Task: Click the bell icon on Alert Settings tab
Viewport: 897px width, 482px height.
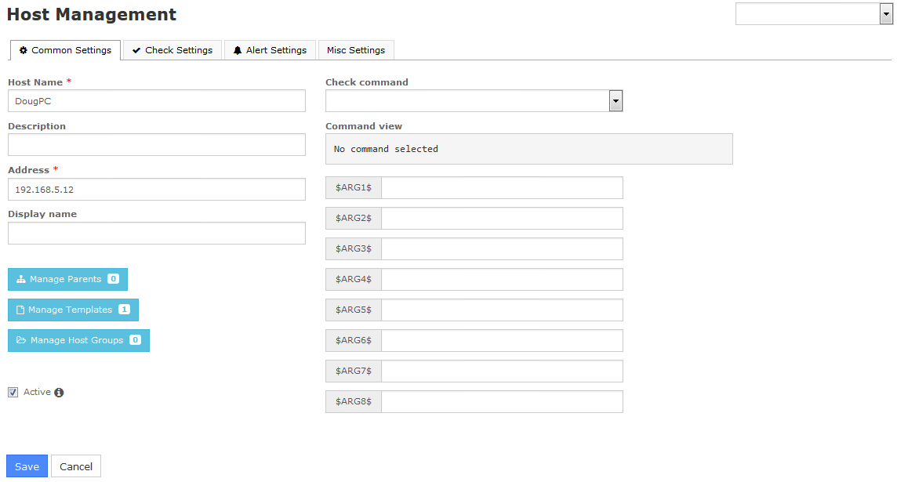Action: [238, 50]
